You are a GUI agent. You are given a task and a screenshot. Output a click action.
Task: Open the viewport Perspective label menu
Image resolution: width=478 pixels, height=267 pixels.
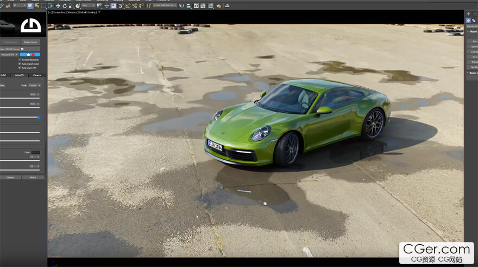pyautogui.click(x=60, y=12)
